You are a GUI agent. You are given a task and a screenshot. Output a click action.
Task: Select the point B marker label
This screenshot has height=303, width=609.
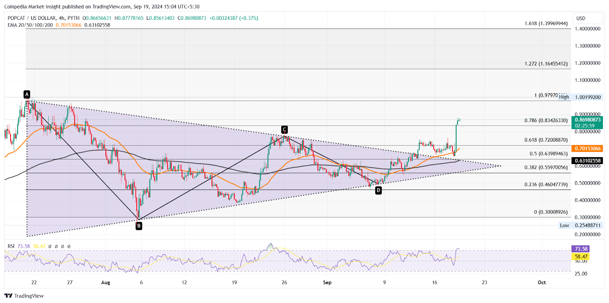point(139,226)
